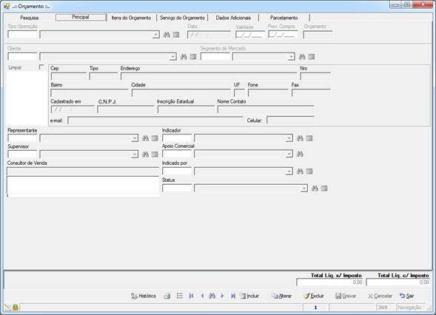436x315 pixels.
Task: Open the Serviço do Orçamento tab
Action: coord(182,18)
